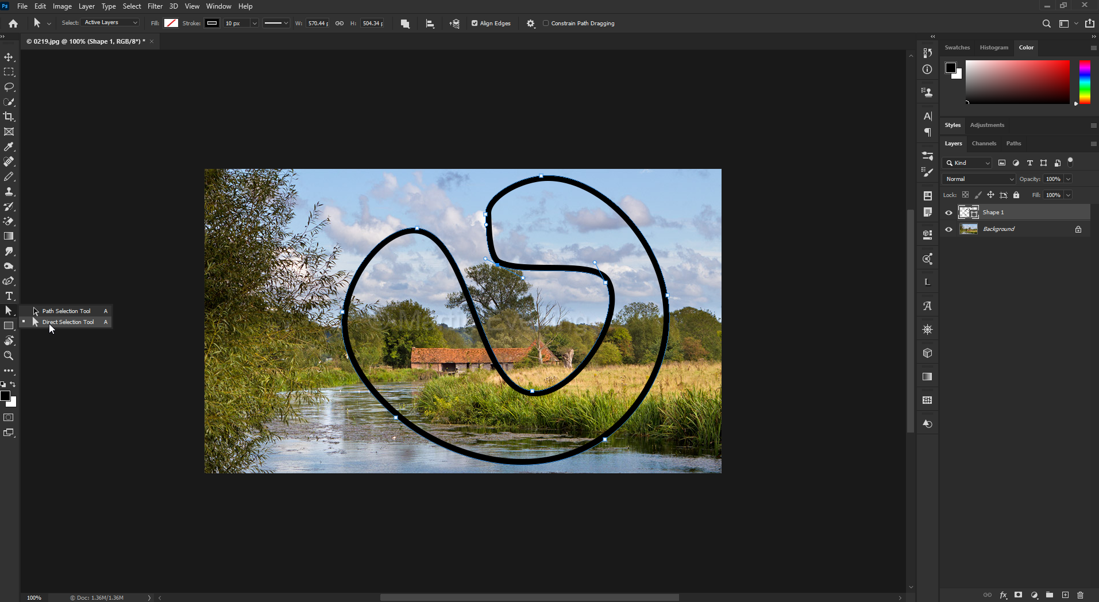Choose the Direct Selection Tool
1099x602 pixels.
[x=68, y=322]
